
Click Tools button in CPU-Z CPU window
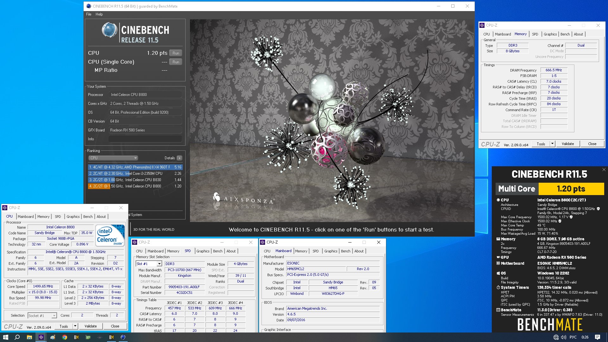click(64, 326)
